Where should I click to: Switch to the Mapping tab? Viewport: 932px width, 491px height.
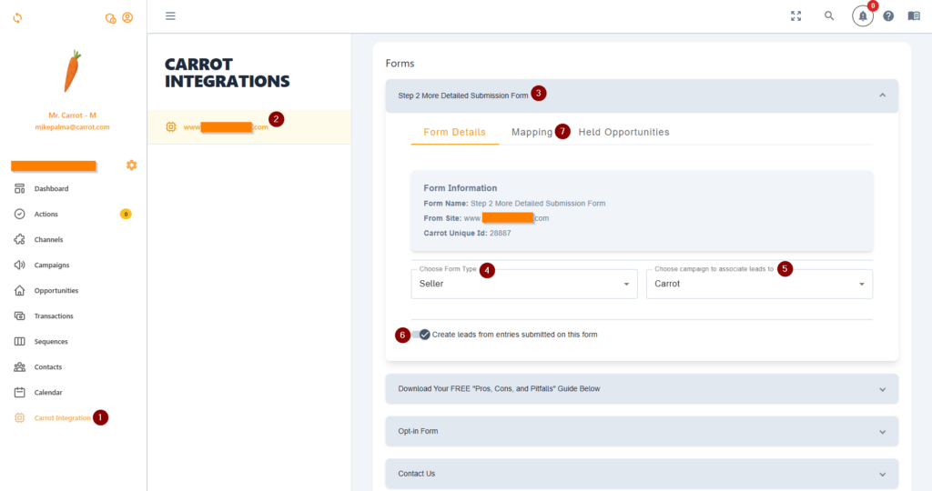532,133
